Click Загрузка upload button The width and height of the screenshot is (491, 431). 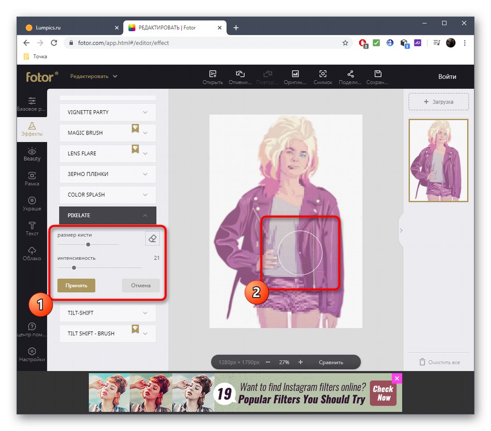coord(438,101)
